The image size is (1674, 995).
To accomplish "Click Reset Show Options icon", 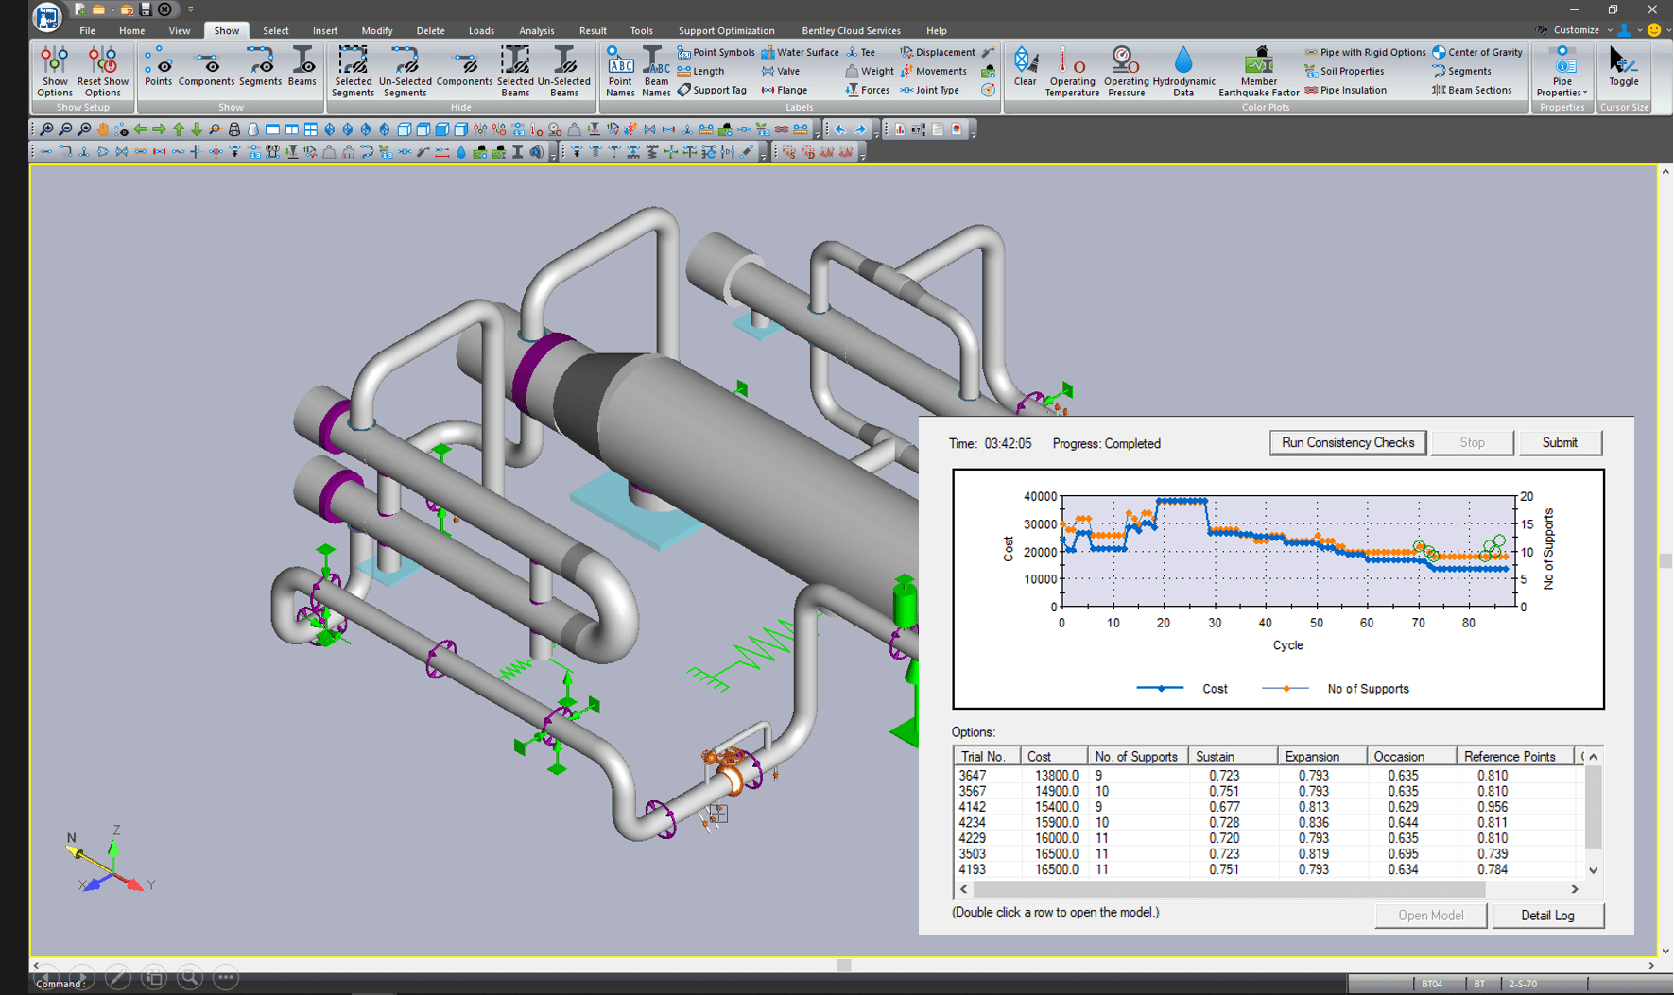I will [x=102, y=71].
